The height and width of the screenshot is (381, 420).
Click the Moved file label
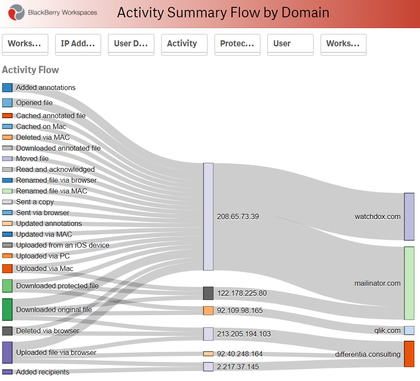[x=32, y=158]
